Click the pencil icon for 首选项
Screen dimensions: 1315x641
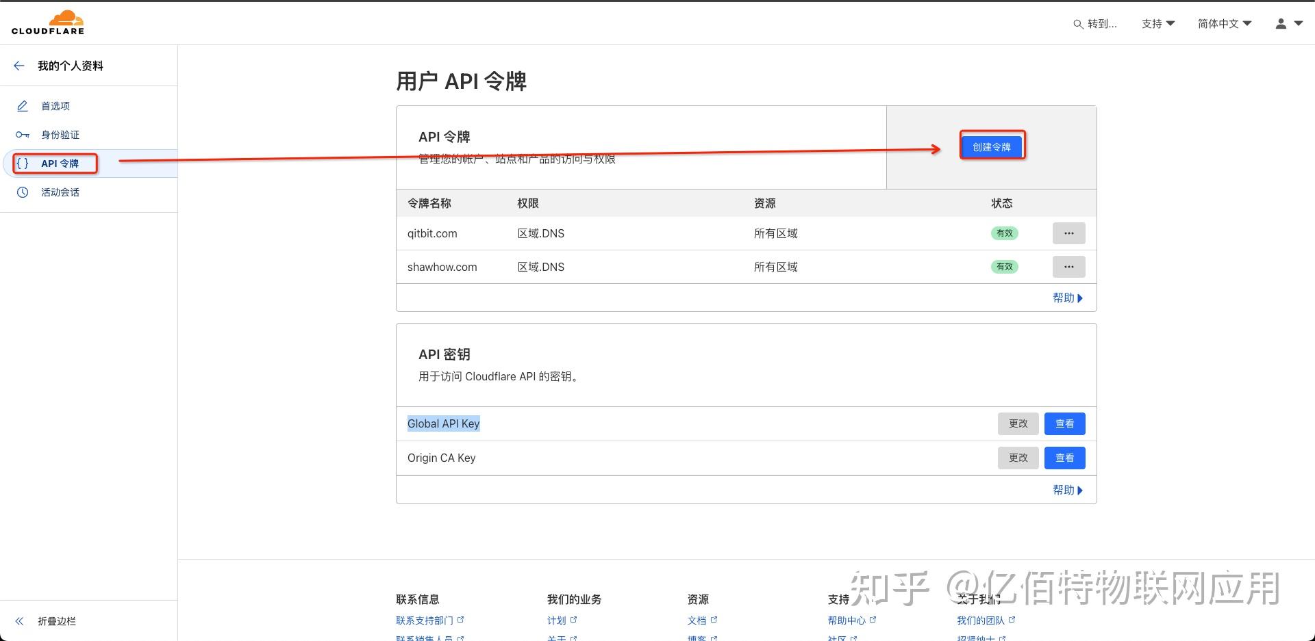coord(23,106)
